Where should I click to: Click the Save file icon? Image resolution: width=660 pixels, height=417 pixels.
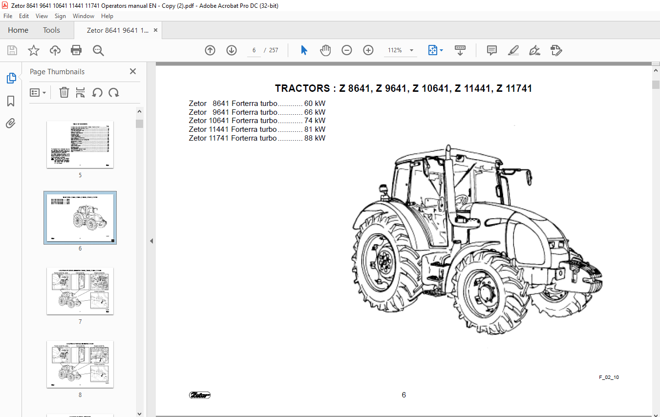12,50
